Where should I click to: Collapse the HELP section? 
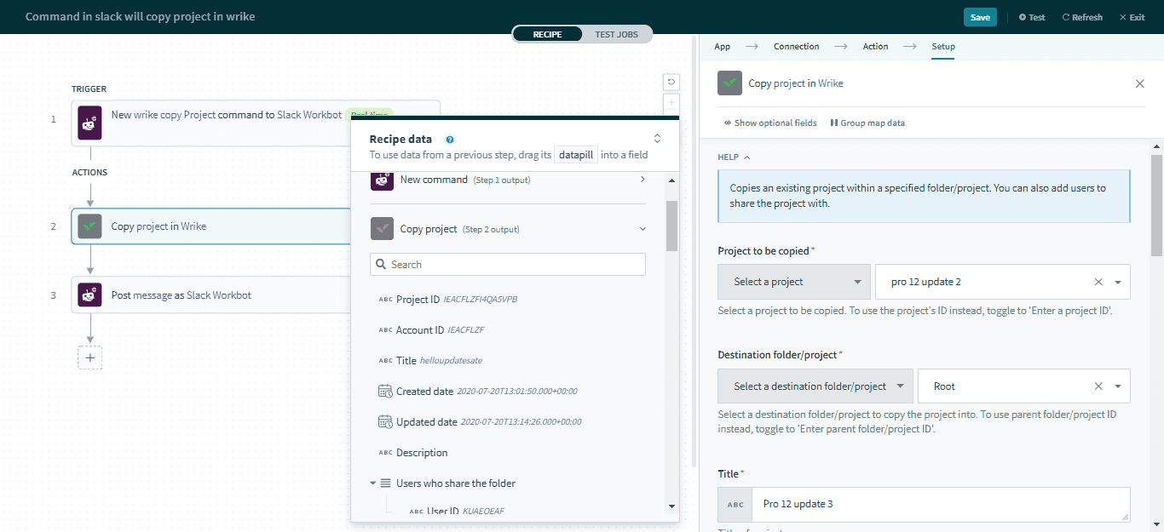(734, 157)
